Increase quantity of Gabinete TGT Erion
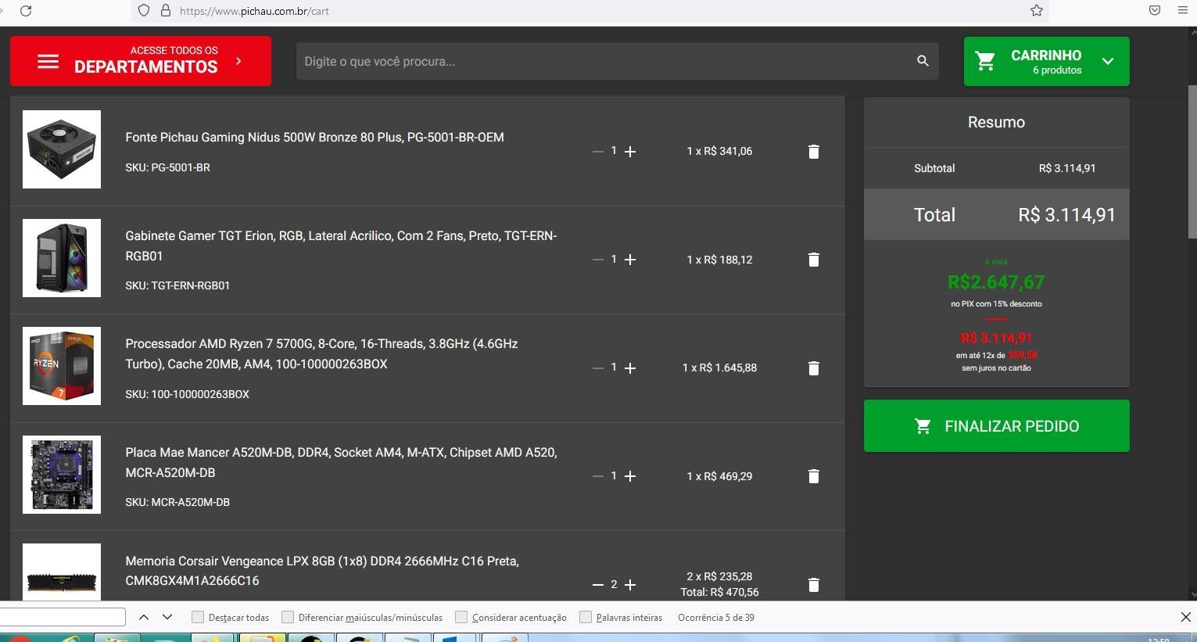 click(x=630, y=260)
